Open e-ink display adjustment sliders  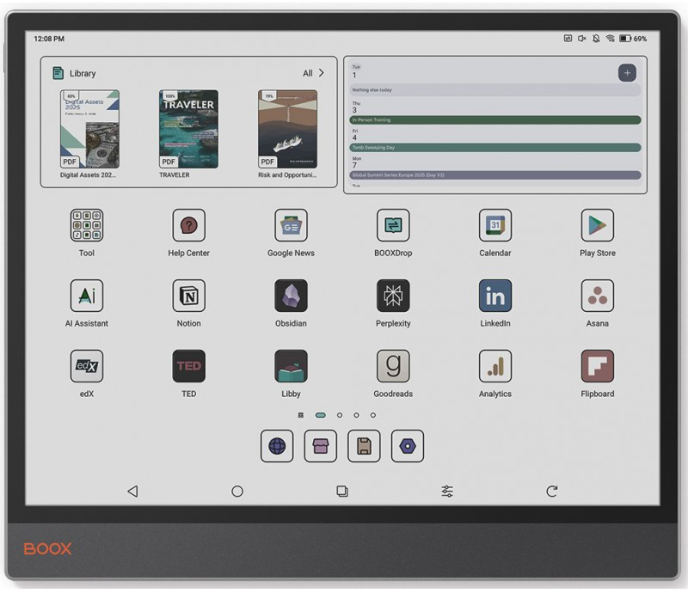tap(447, 492)
